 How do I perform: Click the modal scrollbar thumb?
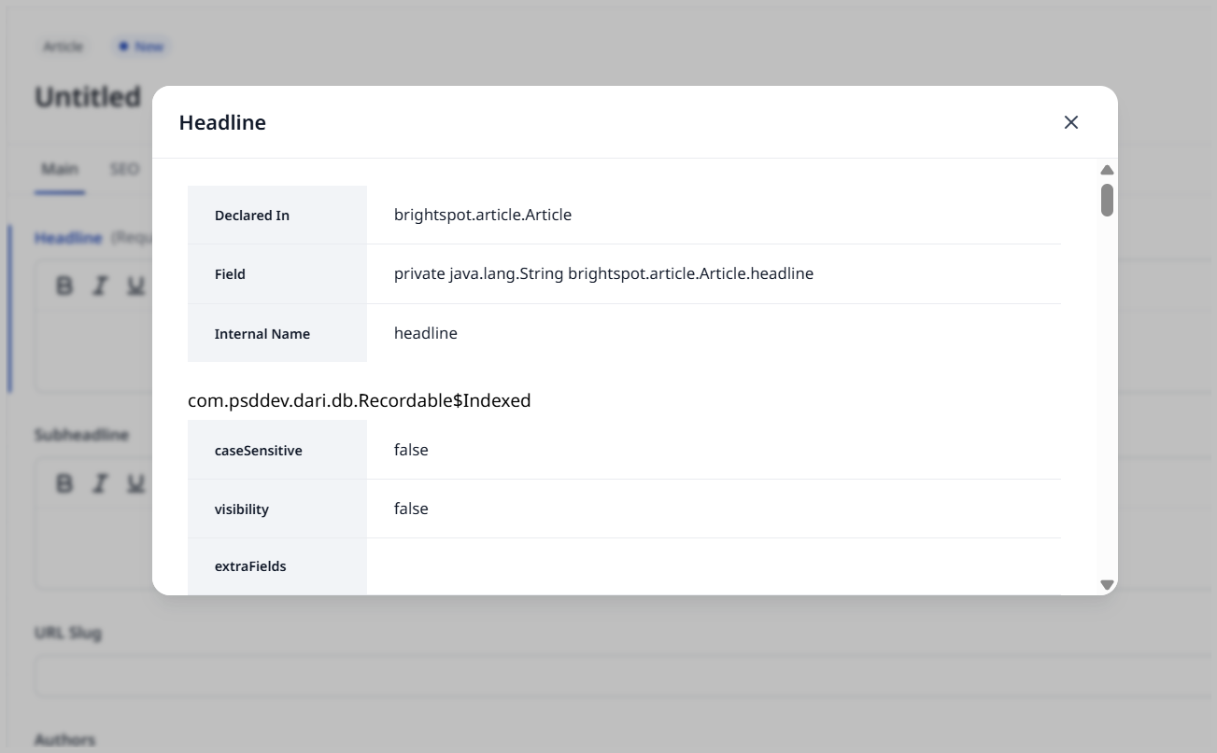pyautogui.click(x=1107, y=198)
